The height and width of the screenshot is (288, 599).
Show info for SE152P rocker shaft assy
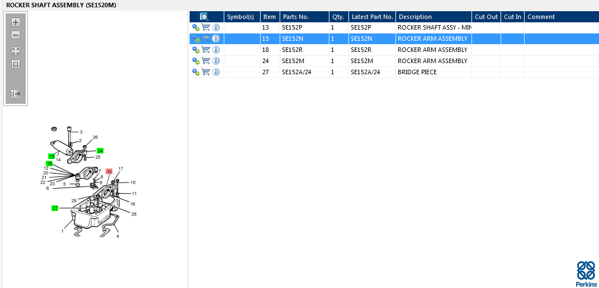pos(216,27)
